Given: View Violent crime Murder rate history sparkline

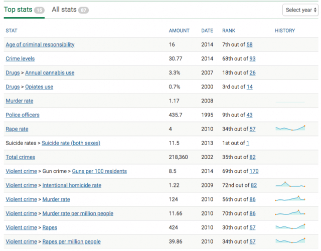Looking at the screenshot, I should [x=290, y=198].
